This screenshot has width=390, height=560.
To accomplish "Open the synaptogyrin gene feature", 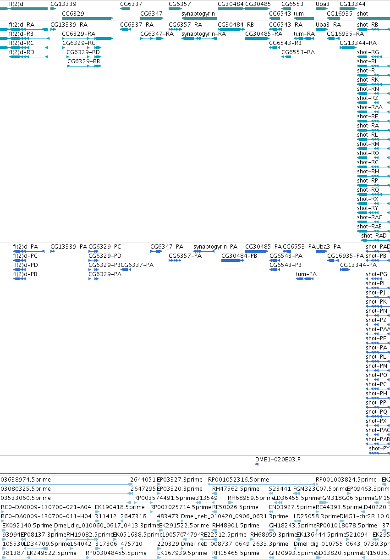I will point(199,18).
